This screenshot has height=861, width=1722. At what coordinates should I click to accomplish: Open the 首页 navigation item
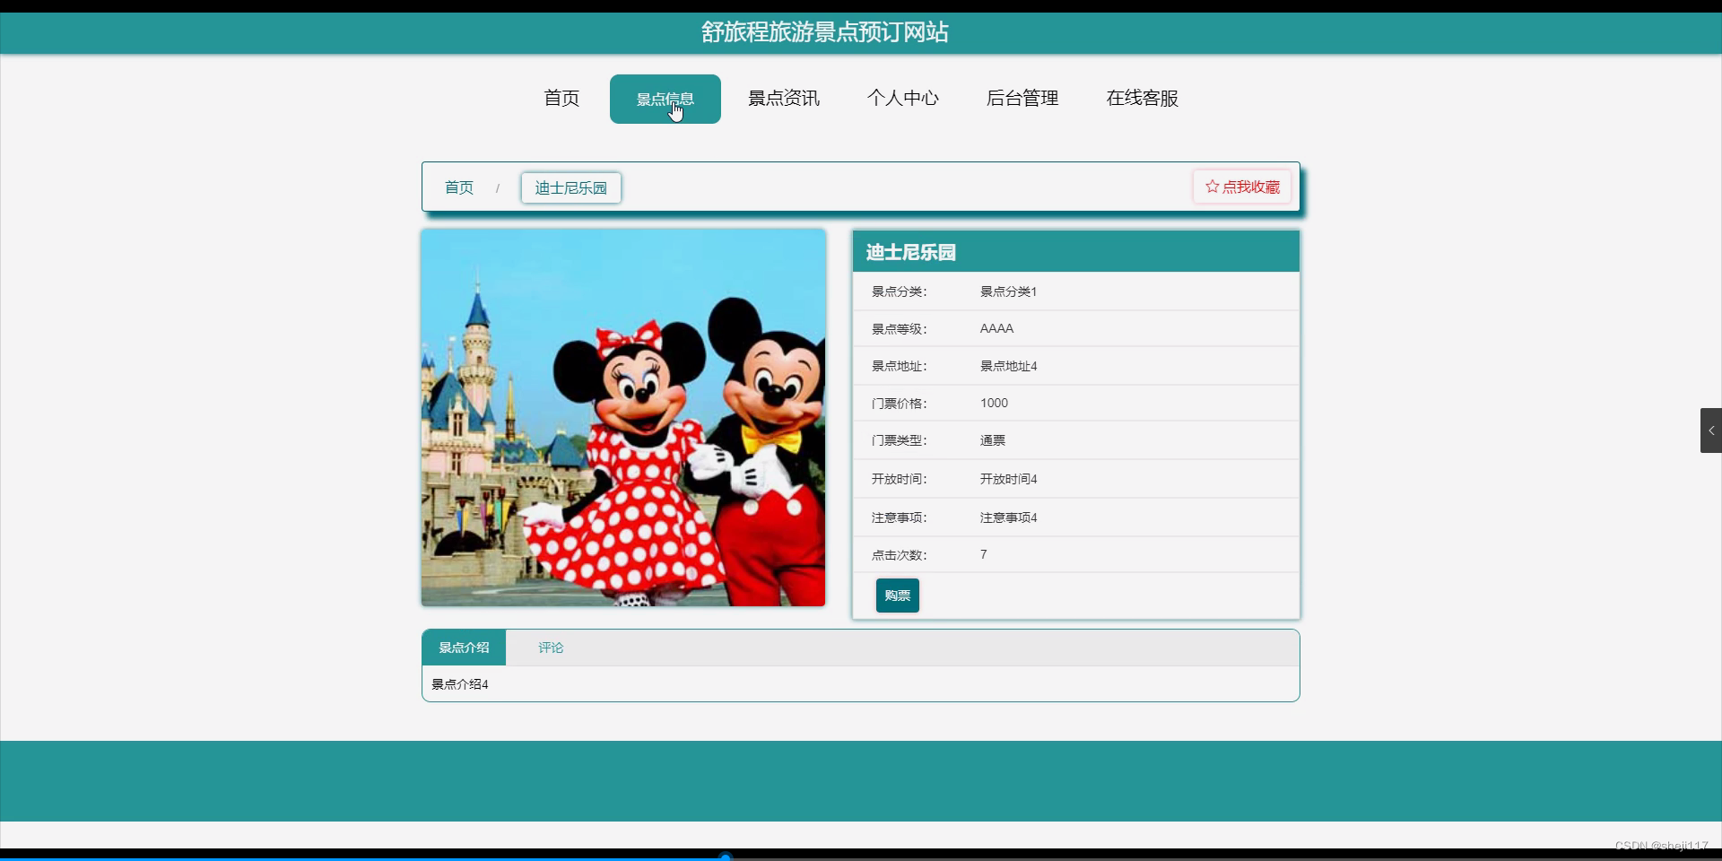pos(561,99)
